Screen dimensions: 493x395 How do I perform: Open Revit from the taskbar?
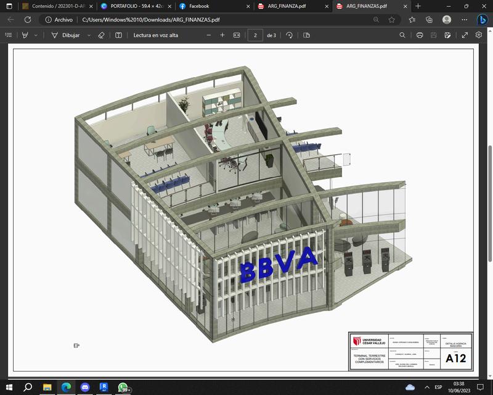(x=104, y=387)
